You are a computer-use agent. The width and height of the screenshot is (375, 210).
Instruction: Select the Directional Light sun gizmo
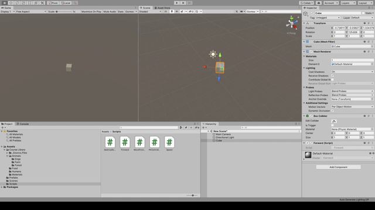(x=213, y=54)
